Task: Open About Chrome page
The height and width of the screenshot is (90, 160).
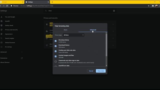Action: pyautogui.click(x=5, y=62)
